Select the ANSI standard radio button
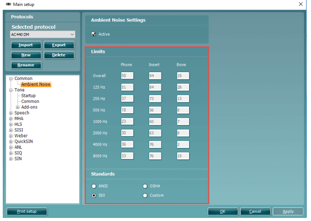Image resolution: width=311 pixels, height=221 pixels. 94,186
